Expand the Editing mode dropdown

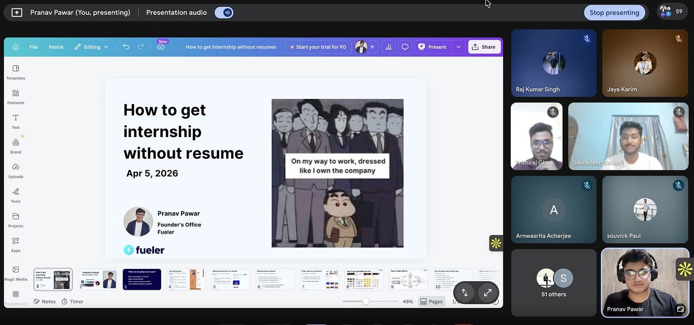click(91, 47)
